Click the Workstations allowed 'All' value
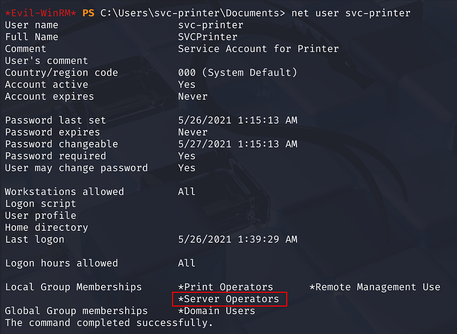The width and height of the screenshot is (457, 334). click(187, 192)
